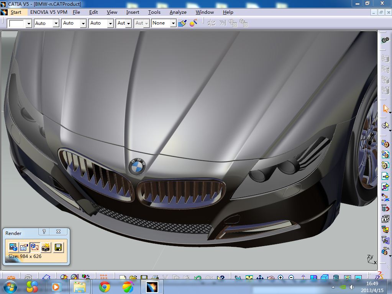Click the fill color box in Graphic Properties
The image size is (392, 294).
[16, 23]
